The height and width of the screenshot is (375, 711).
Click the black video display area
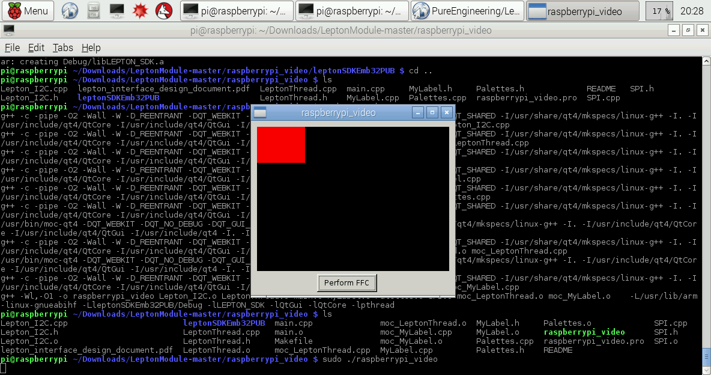[353, 199]
